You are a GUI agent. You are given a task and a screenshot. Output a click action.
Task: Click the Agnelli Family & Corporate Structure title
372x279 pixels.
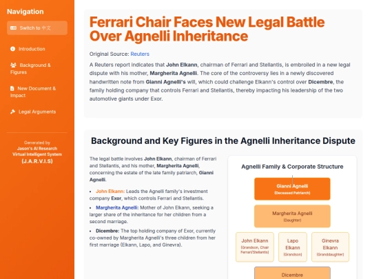point(292,167)
